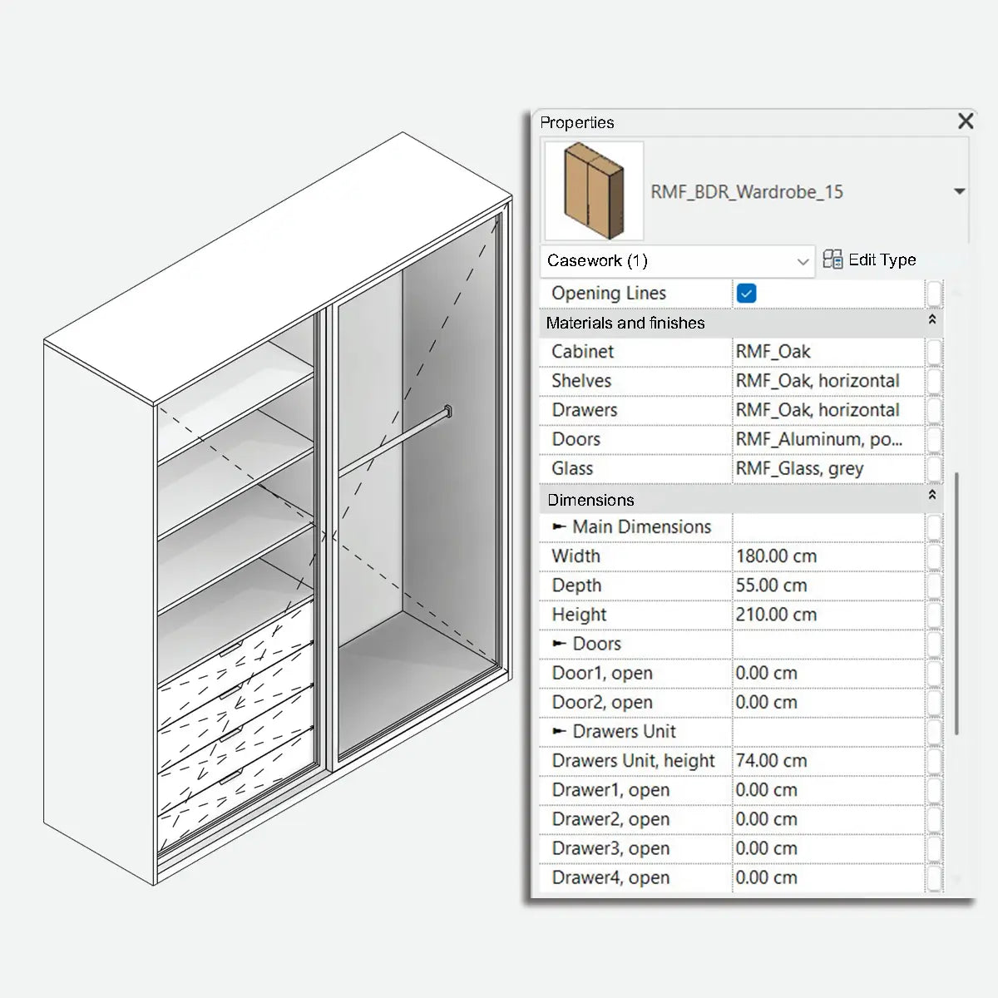The height and width of the screenshot is (998, 998).
Task: Click associate parameter button next to Drawer4, open
Action: [x=935, y=877]
